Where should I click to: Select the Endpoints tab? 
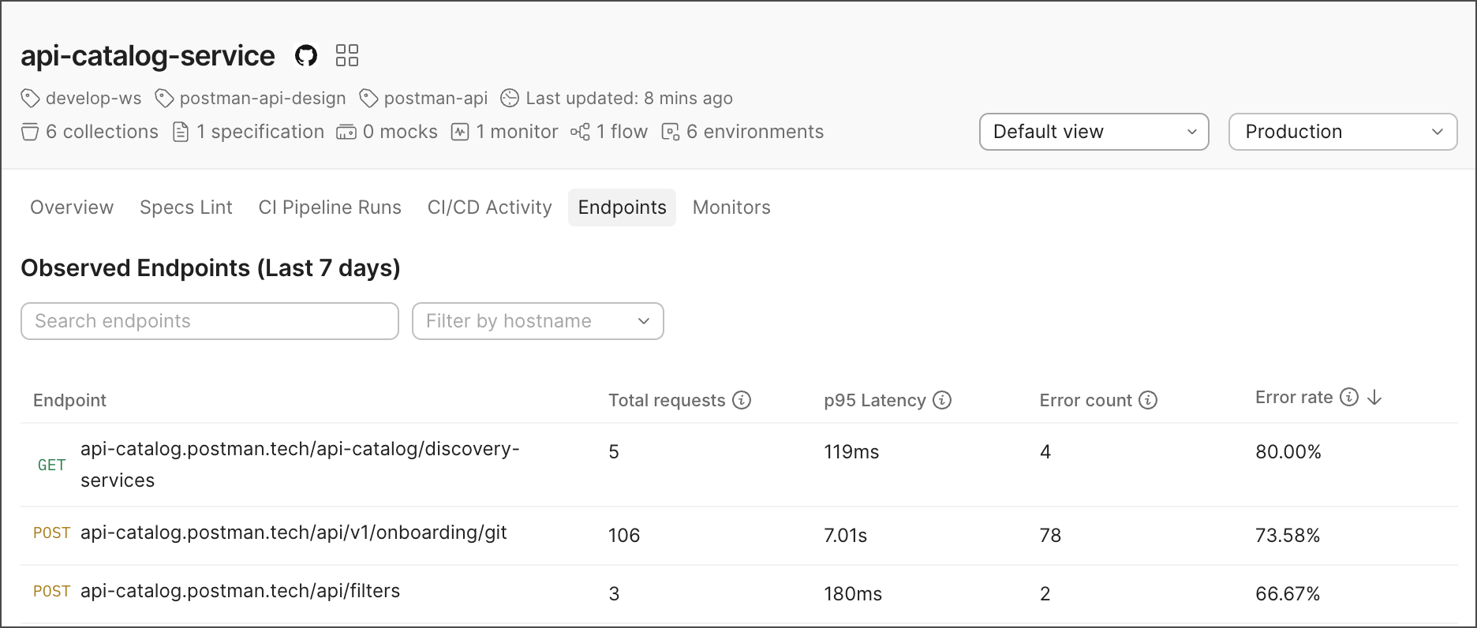click(623, 207)
